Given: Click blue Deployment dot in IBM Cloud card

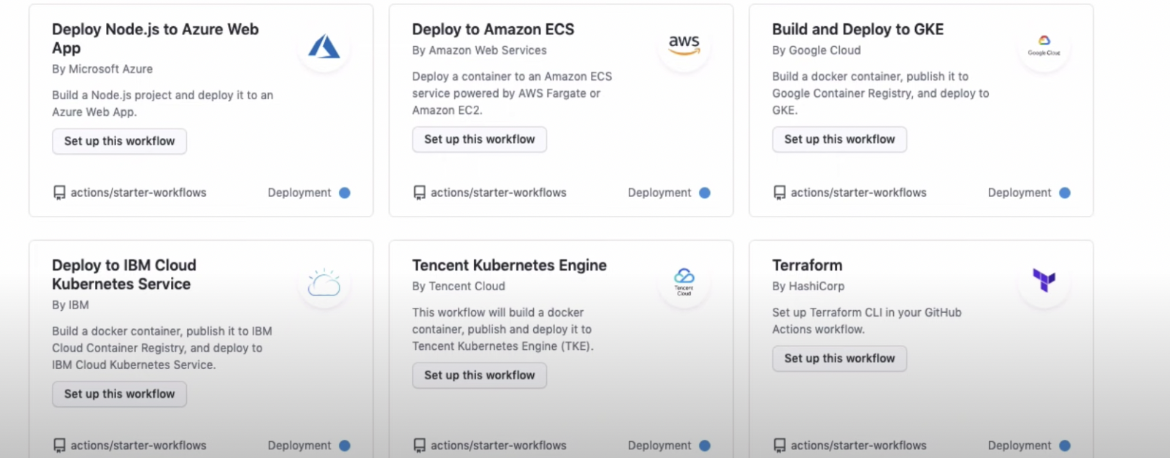Looking at the screenshot, I should pyautogui.click(x=345, y=446).
